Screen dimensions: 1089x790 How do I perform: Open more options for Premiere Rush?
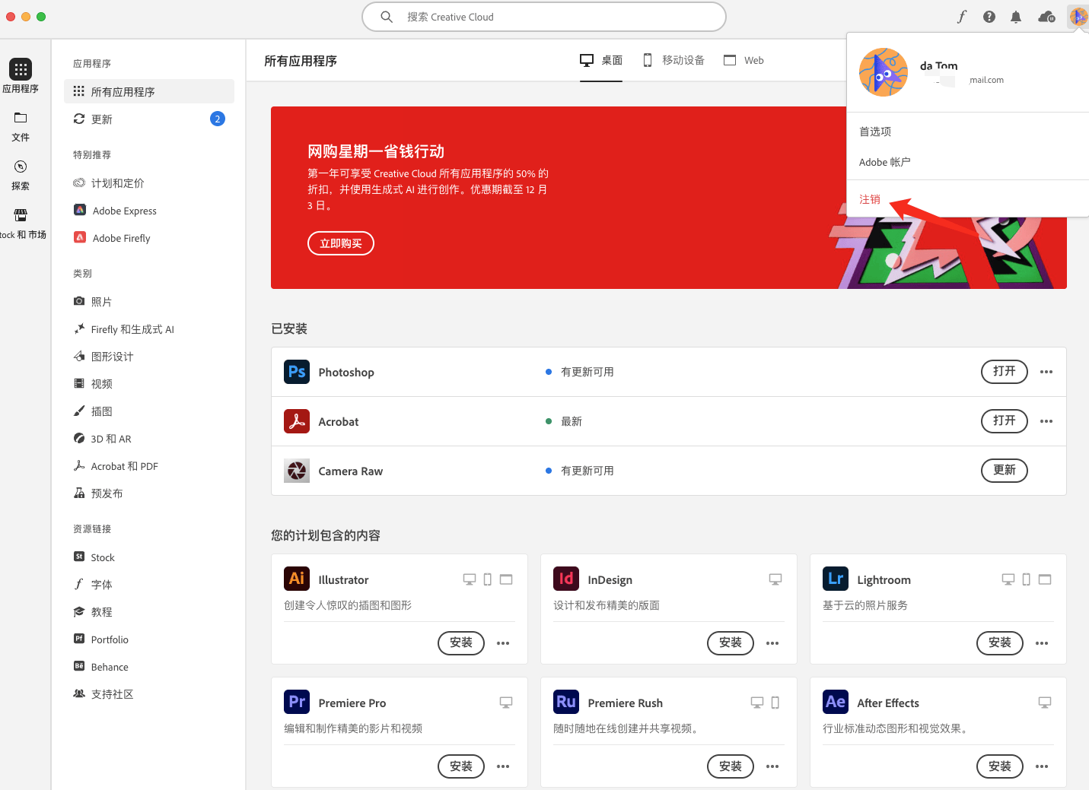point(772,766)
